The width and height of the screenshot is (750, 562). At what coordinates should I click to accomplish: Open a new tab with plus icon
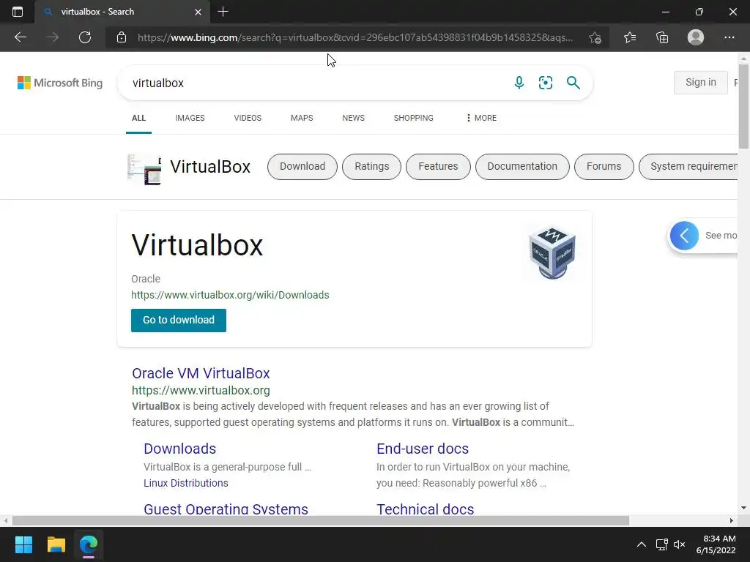coord(223,12)
